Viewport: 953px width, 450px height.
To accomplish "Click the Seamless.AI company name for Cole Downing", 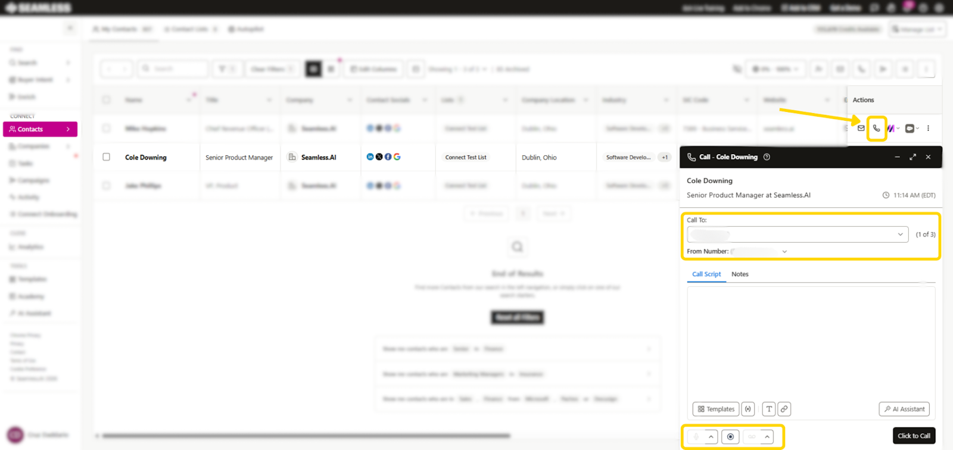I will (319, 158).
